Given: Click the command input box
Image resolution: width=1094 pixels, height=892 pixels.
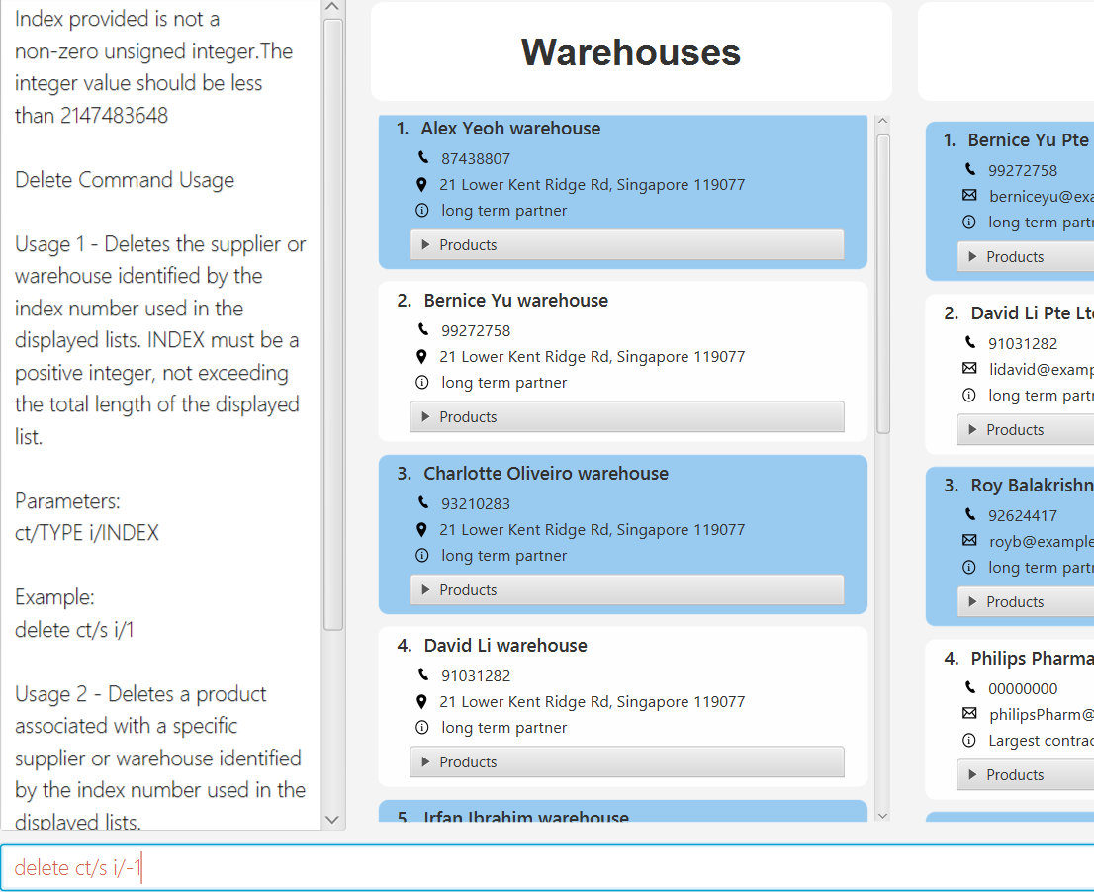Looking at the screenshot, I should click(547, 867).
